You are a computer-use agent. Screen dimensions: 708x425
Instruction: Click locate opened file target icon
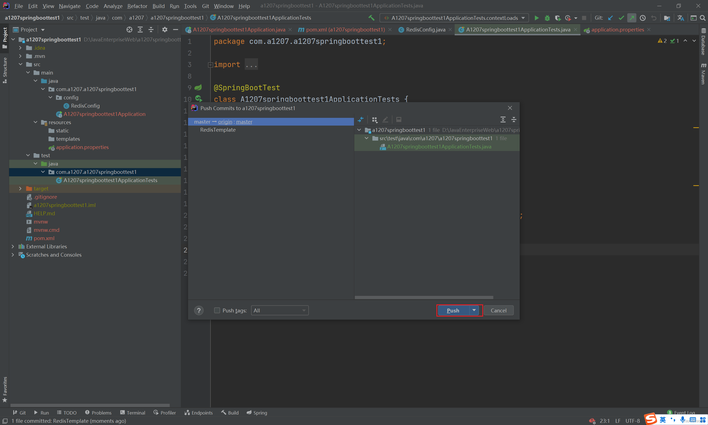129,30
